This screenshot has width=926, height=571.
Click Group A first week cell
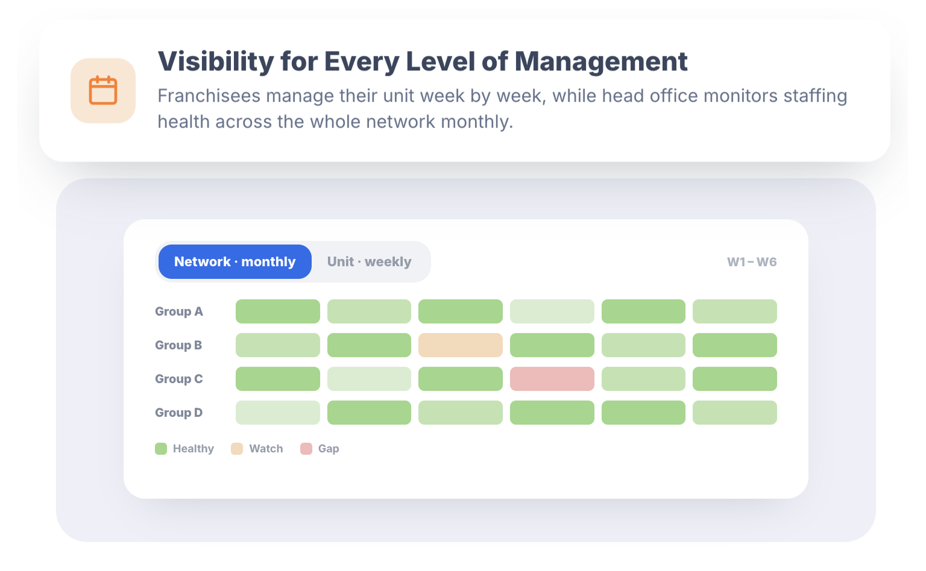pos(278,311)
